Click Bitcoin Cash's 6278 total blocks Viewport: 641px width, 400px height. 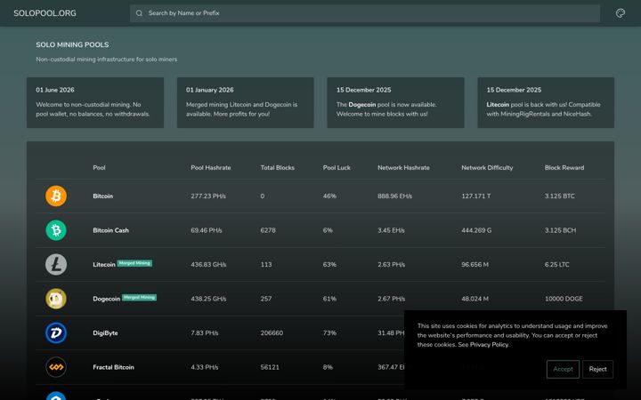[x=268, y=230]
